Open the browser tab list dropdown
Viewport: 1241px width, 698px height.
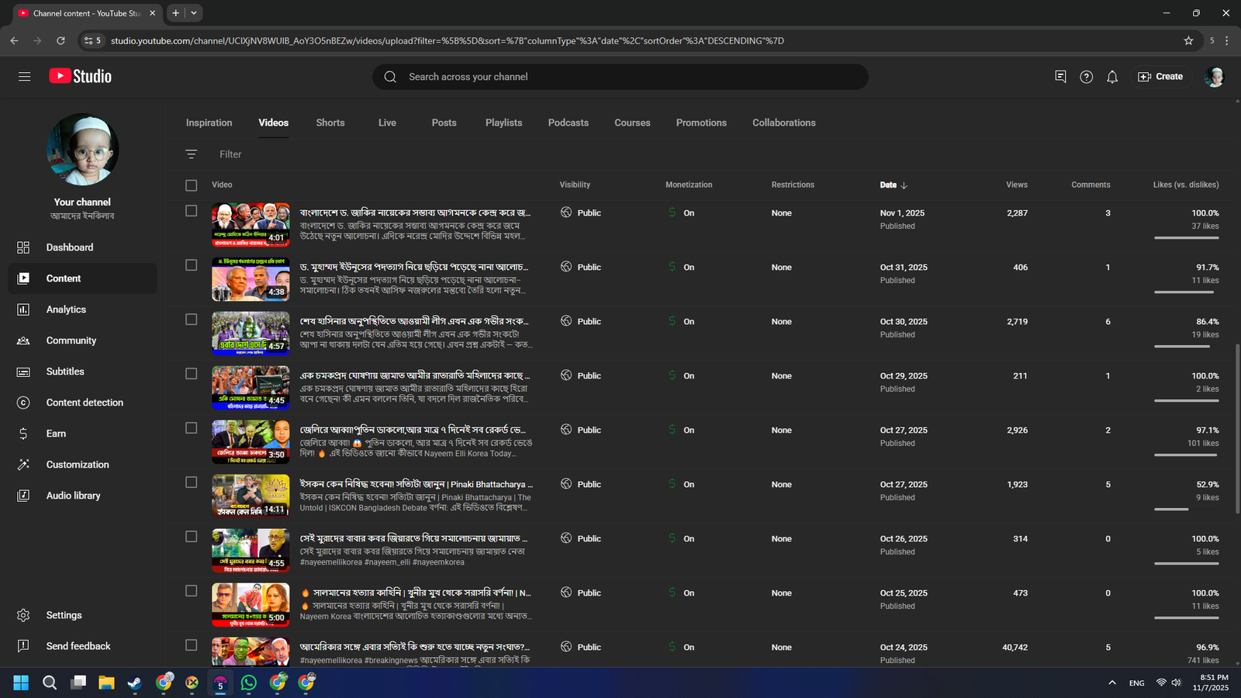coord(194,13)
